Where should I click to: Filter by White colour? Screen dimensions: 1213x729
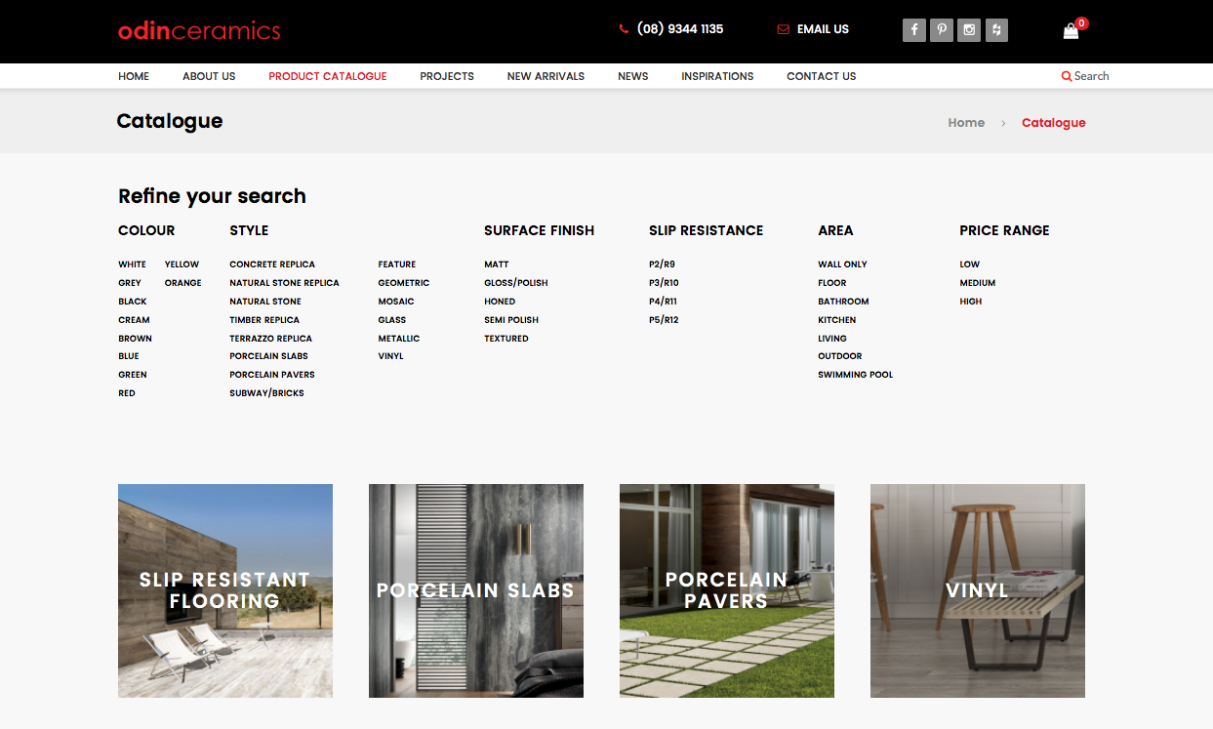pos(133,264)
